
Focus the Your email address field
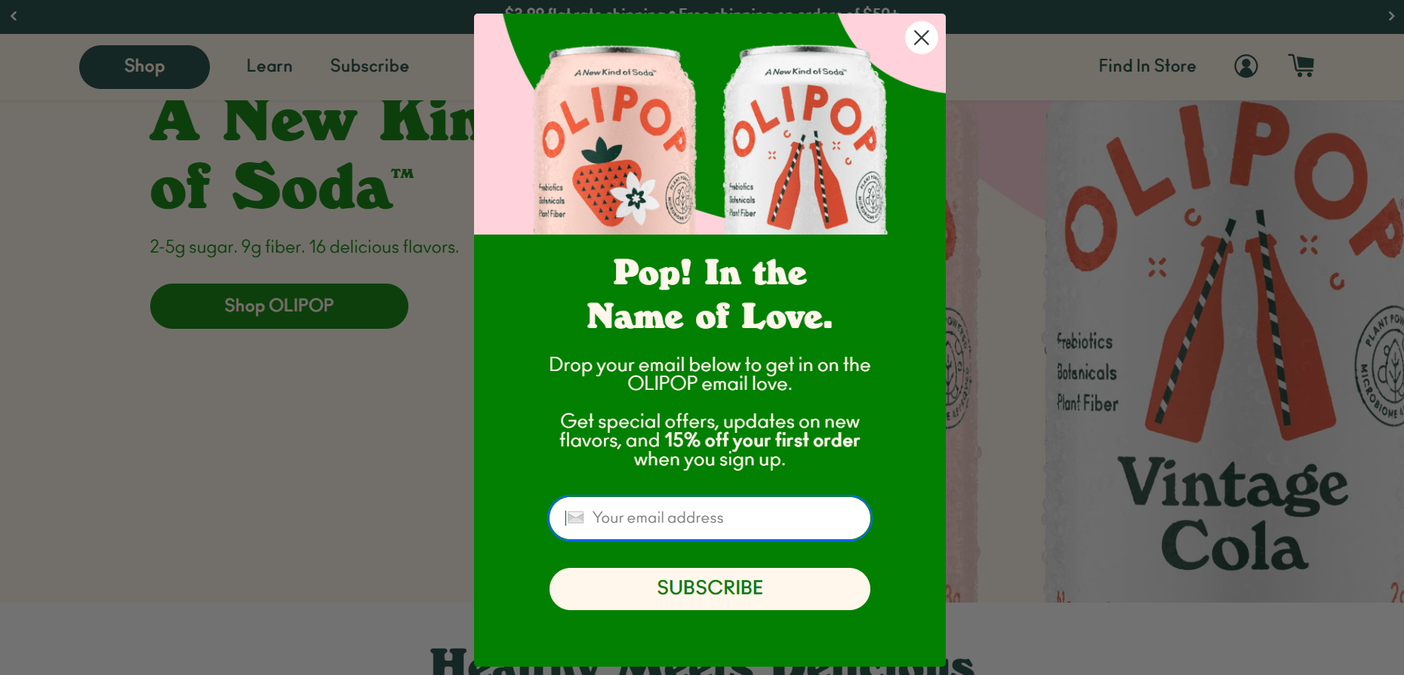710,518
